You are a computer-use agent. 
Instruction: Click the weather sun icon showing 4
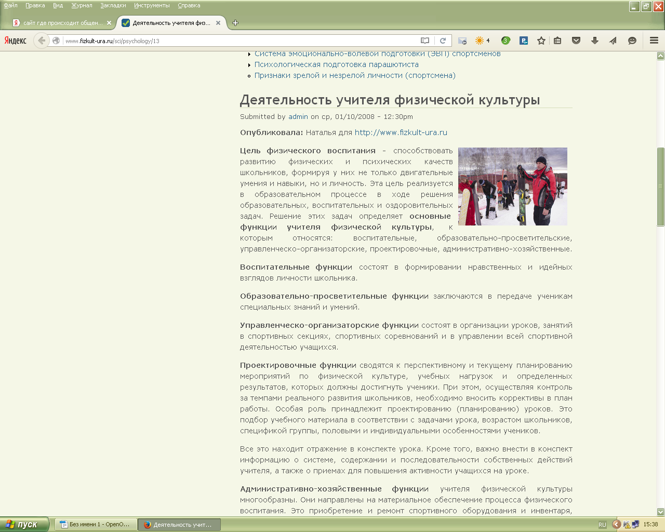pyautogui.click(x=483, y=41)
